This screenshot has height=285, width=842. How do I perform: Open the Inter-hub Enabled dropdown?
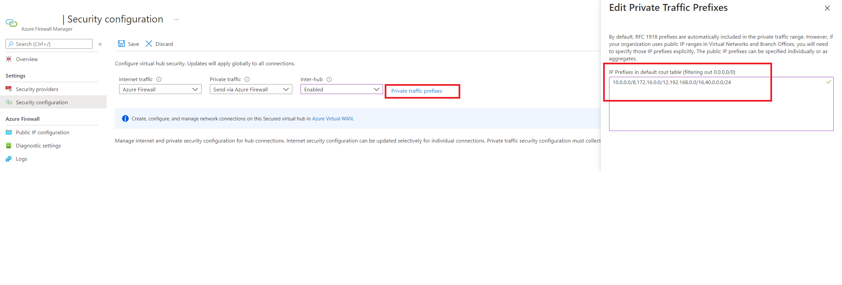point(341,89)
